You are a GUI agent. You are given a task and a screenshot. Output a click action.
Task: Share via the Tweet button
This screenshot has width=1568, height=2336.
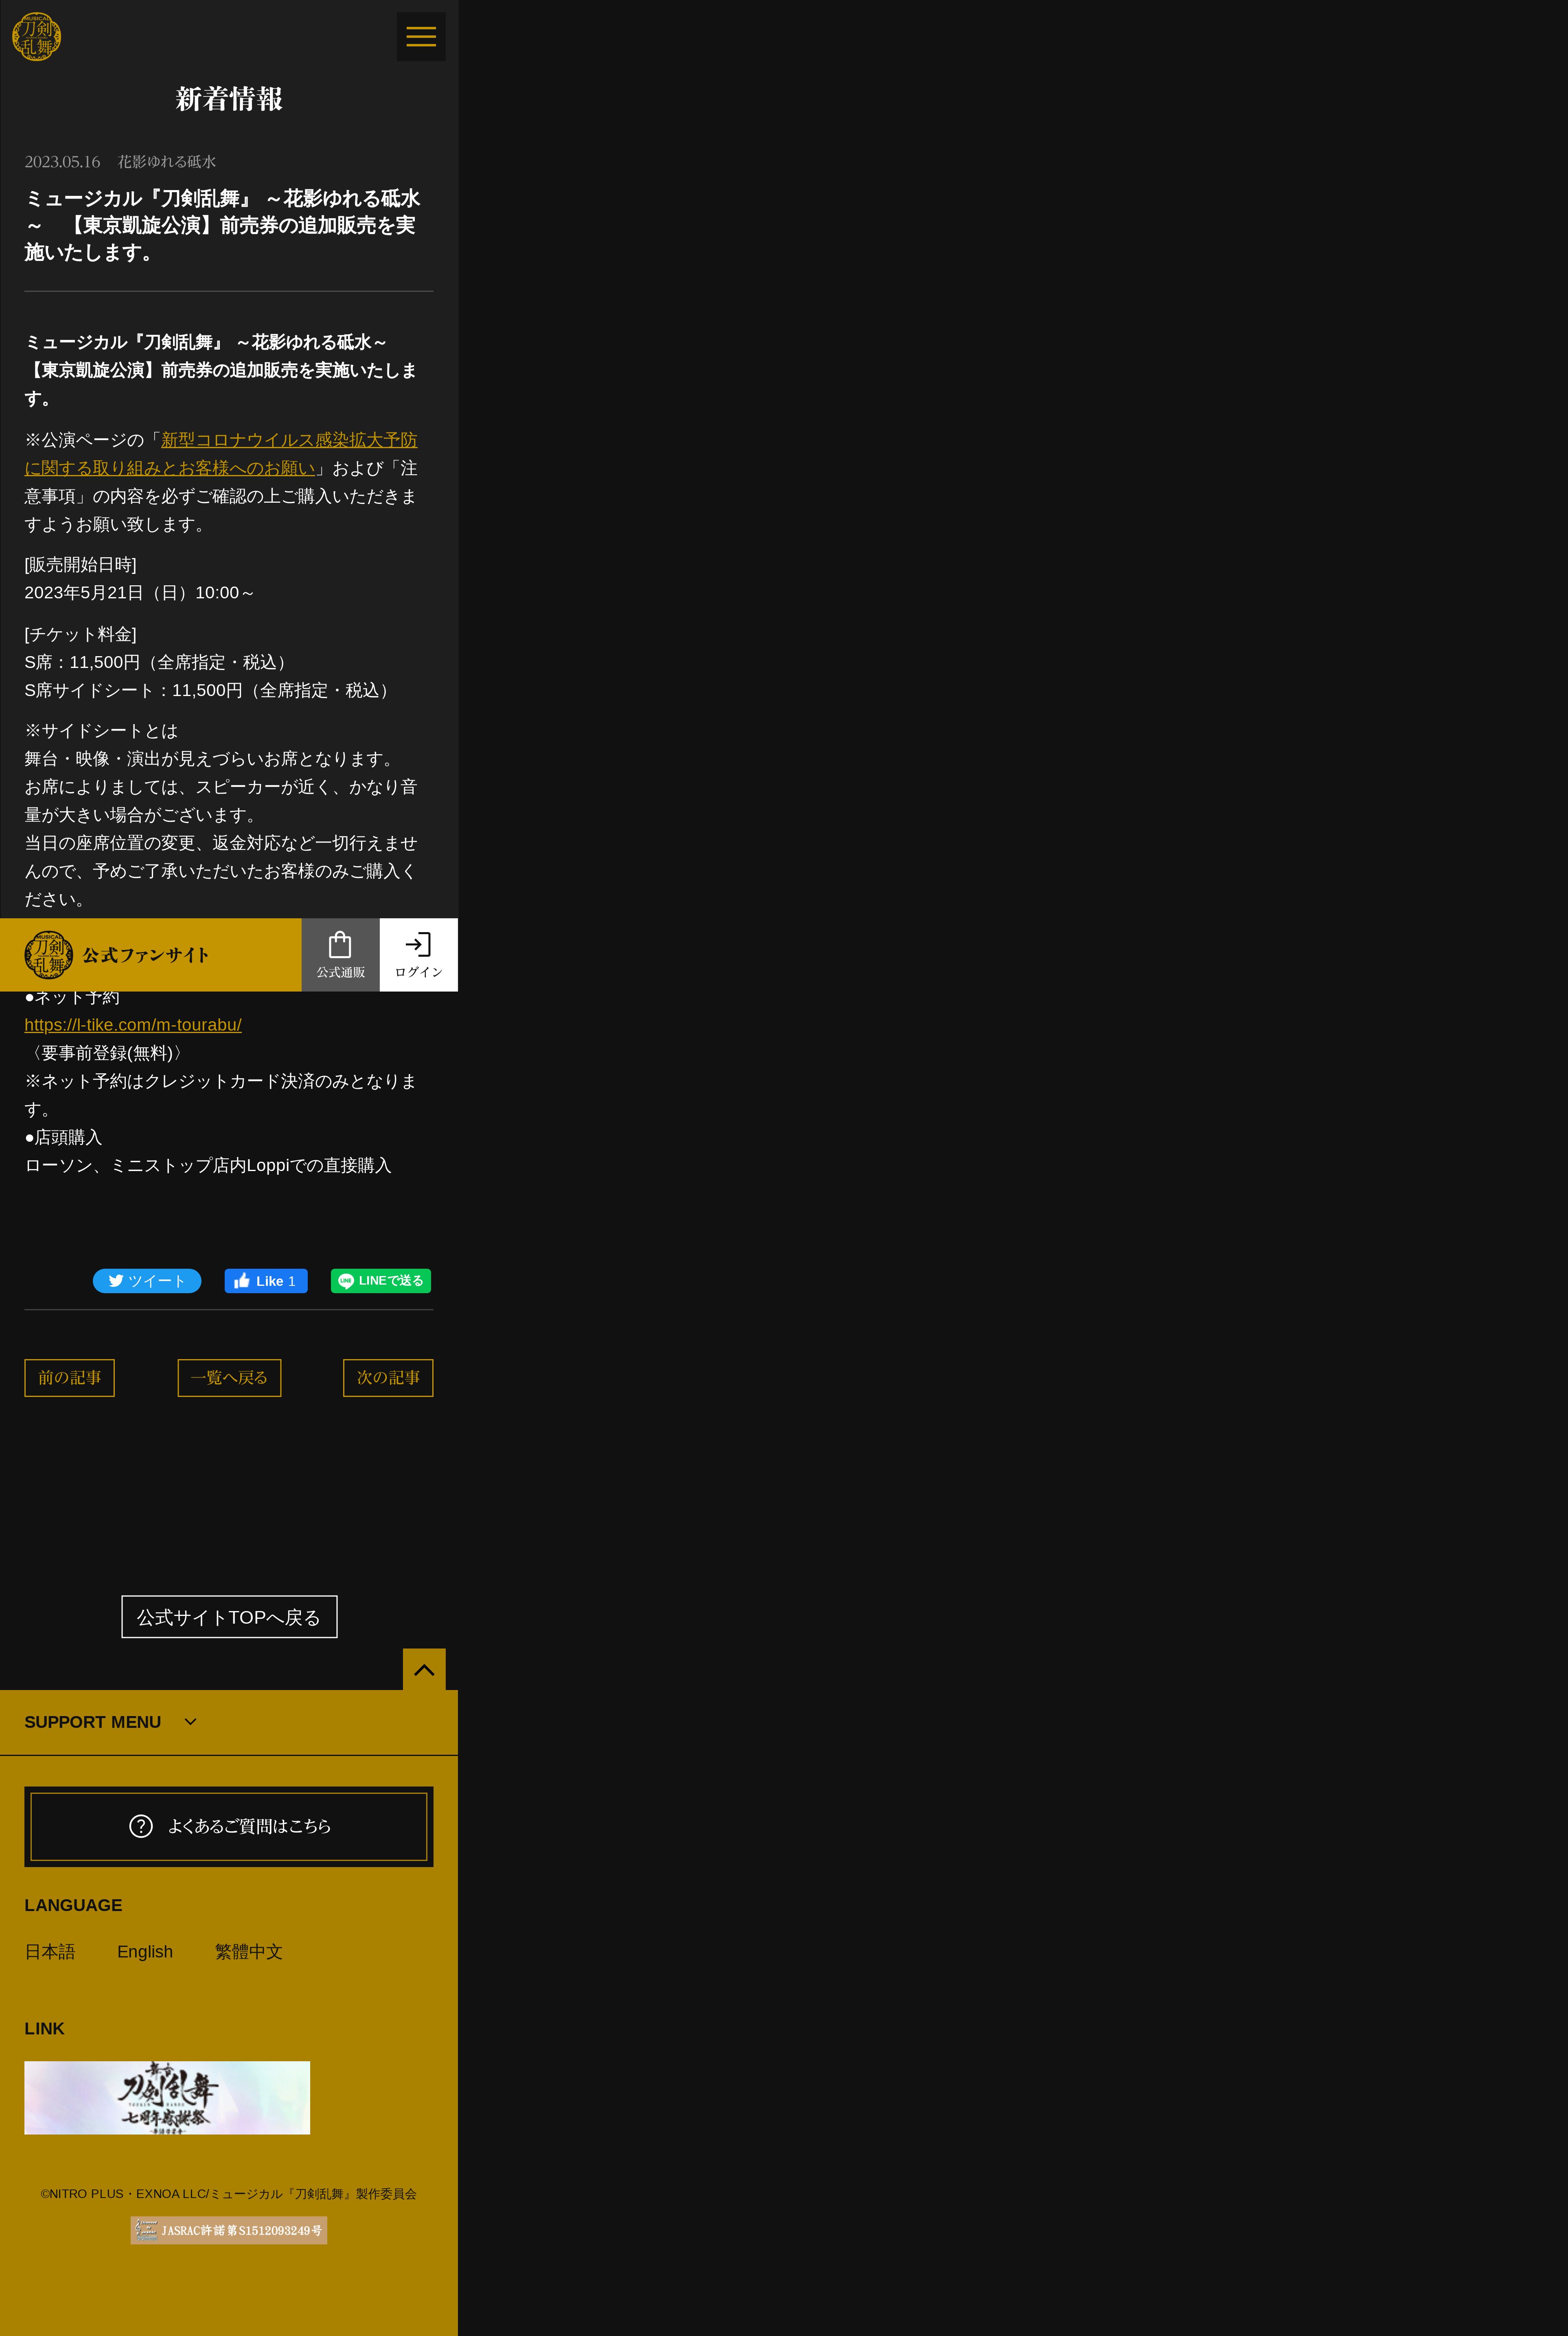point(147,1281)
